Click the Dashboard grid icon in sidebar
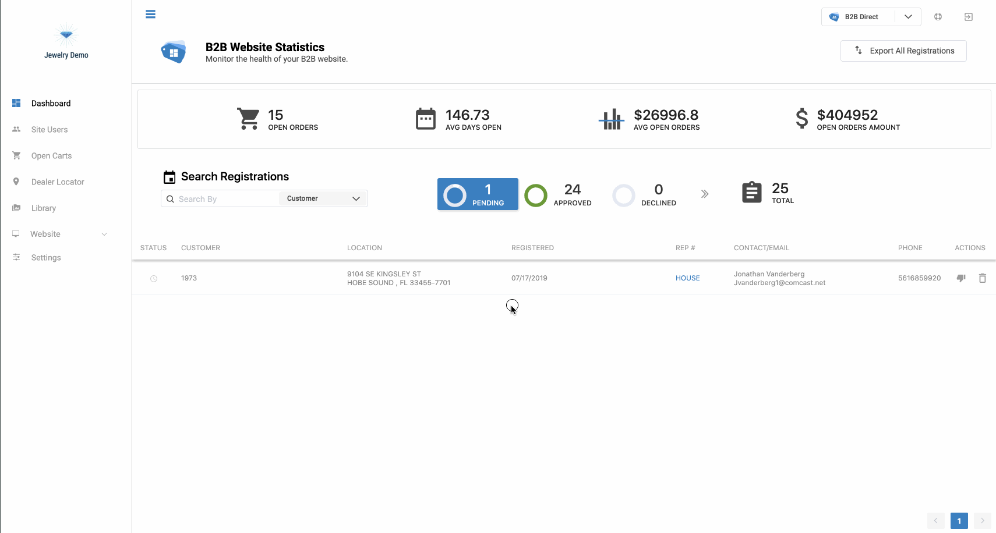The height and width of the screenshot is (533, 996). click(x=16, y=103)
